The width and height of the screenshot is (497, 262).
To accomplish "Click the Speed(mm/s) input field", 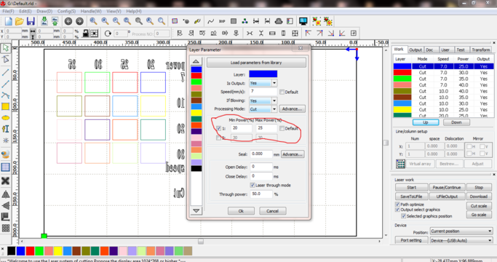I will point(263,92).
